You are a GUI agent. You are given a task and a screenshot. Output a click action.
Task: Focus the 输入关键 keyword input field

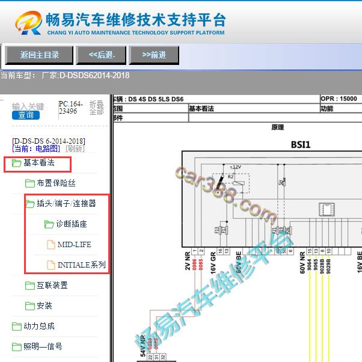point(28,106)
